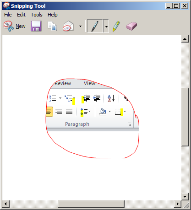Save the snip with floppy icon
This screenshot has height=210, width=191.
36,26
